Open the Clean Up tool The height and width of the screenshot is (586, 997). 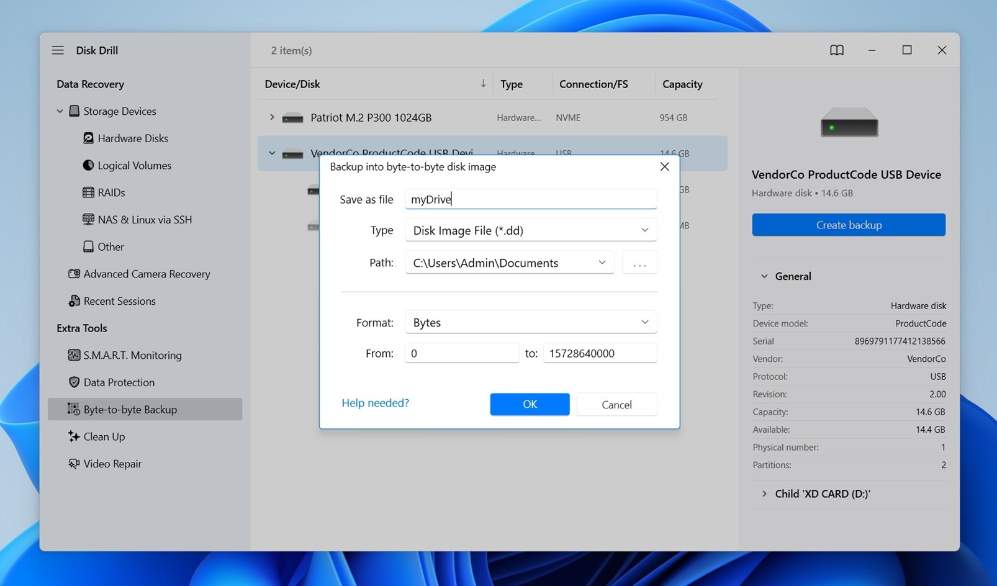pyautogui.click(x=104, y=436)
